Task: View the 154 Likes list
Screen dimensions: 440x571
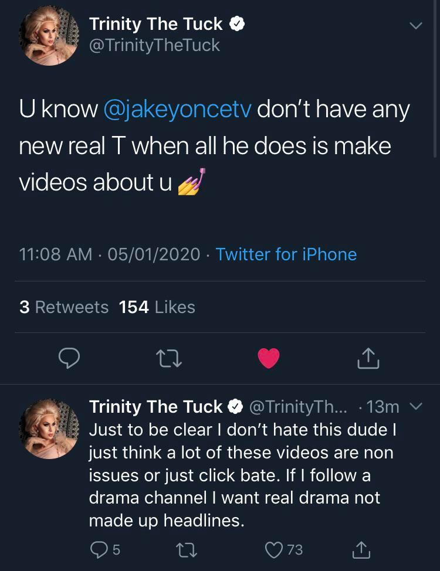Action: [155, 307]
